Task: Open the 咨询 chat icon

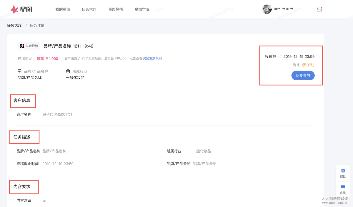Action: 343,187
